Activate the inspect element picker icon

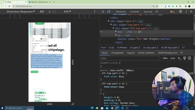pyautogui.click(x=103, y=12)
